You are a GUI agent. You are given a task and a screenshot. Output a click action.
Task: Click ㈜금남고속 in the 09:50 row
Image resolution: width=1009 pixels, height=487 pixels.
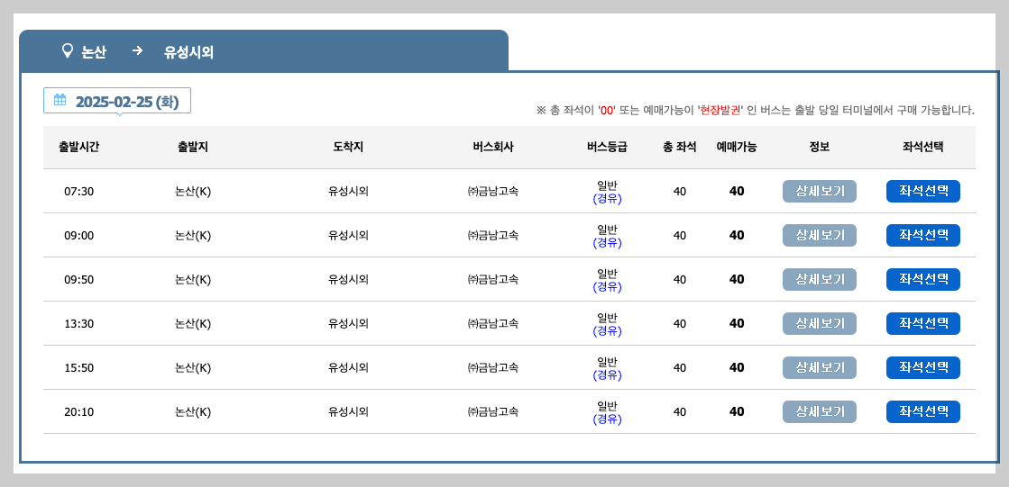[493, 279]
